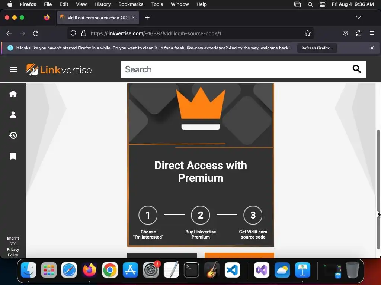Screen dimensions: 381x285
Task: Reload the current page
Action: [x=36, y=33]
